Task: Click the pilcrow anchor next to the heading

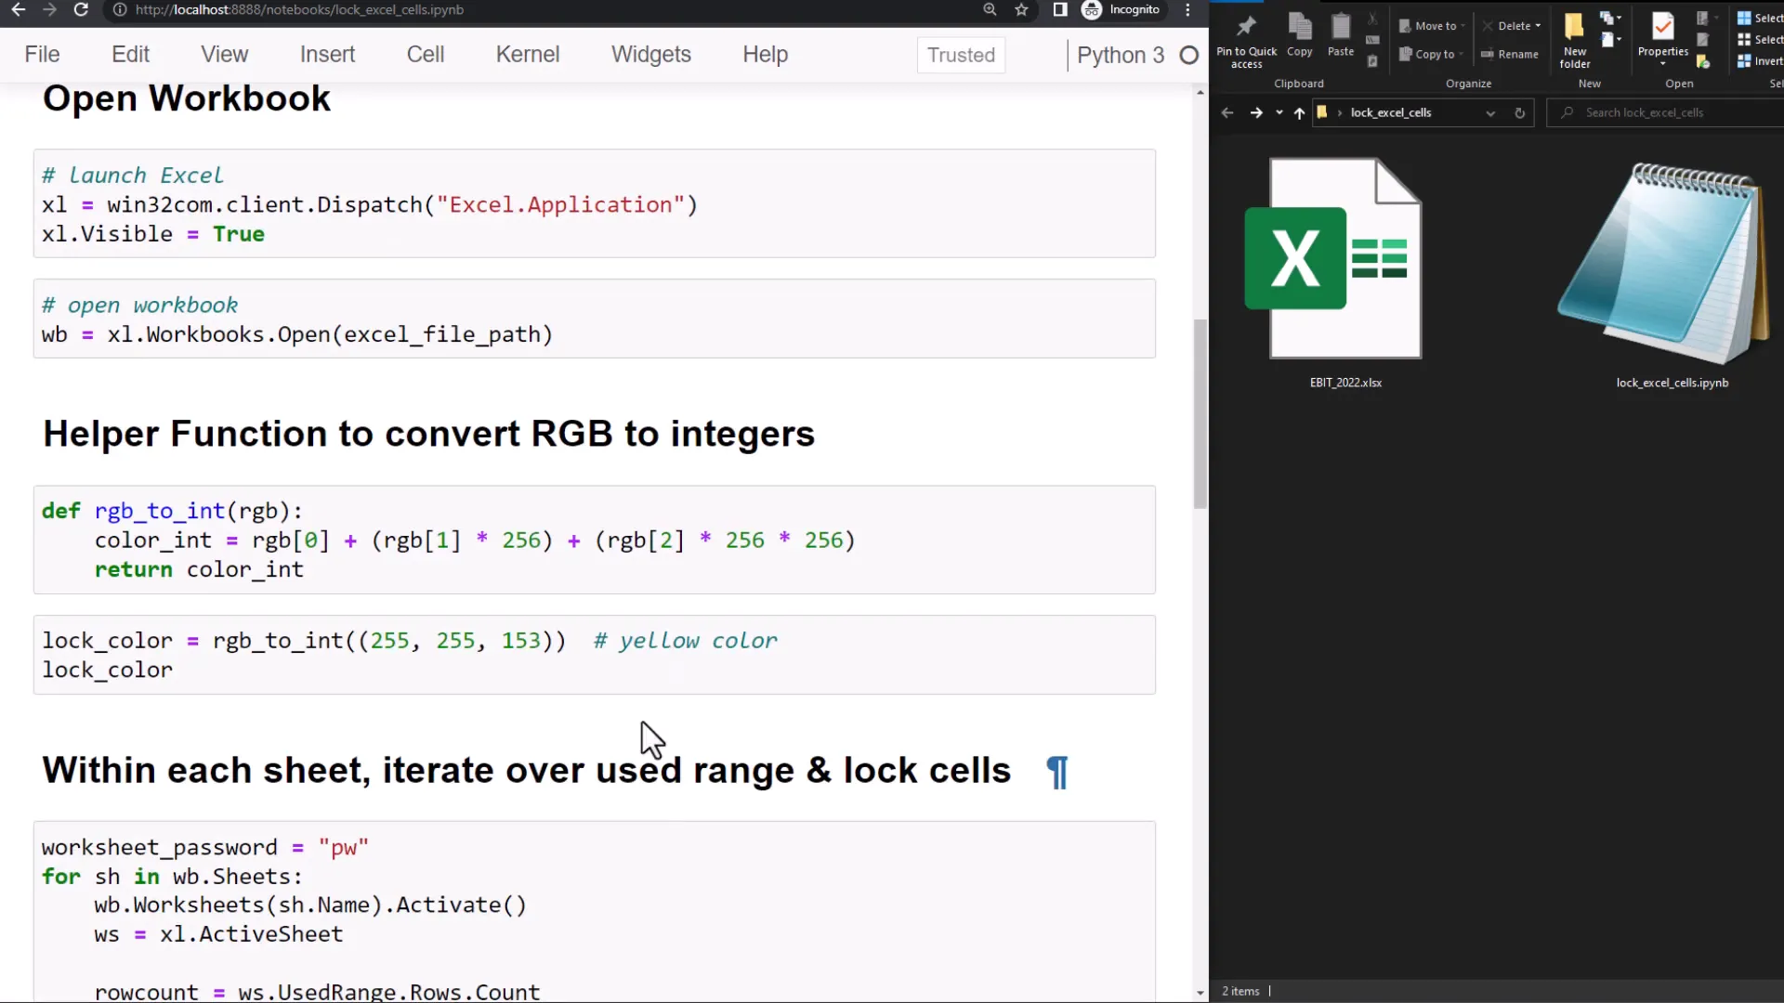Action: 1057,772
